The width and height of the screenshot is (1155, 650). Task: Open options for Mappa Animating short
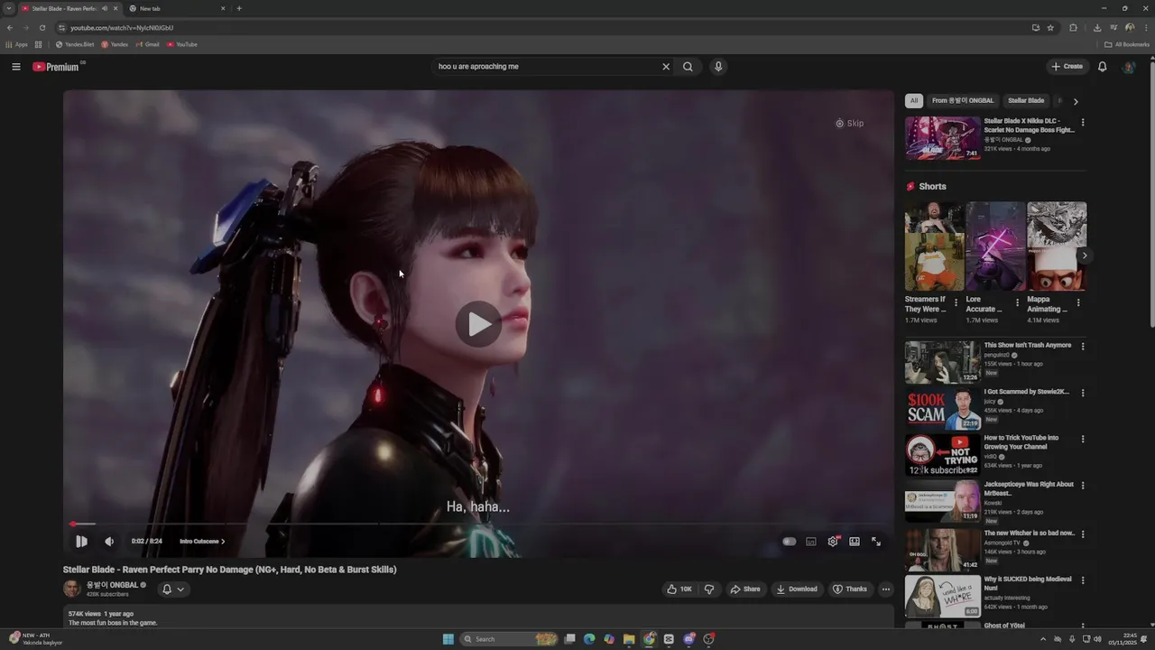pos(1078,303)
